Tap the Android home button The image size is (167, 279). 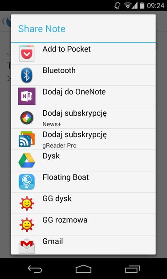pyautogui.click(x=83, y=269)
